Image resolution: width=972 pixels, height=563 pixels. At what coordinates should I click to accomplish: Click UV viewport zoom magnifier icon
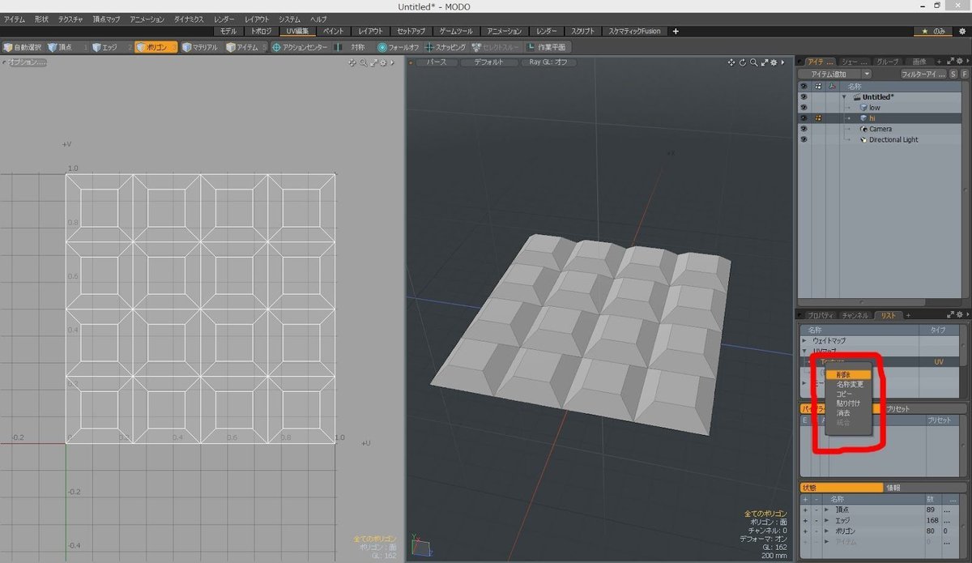[362, 62]
